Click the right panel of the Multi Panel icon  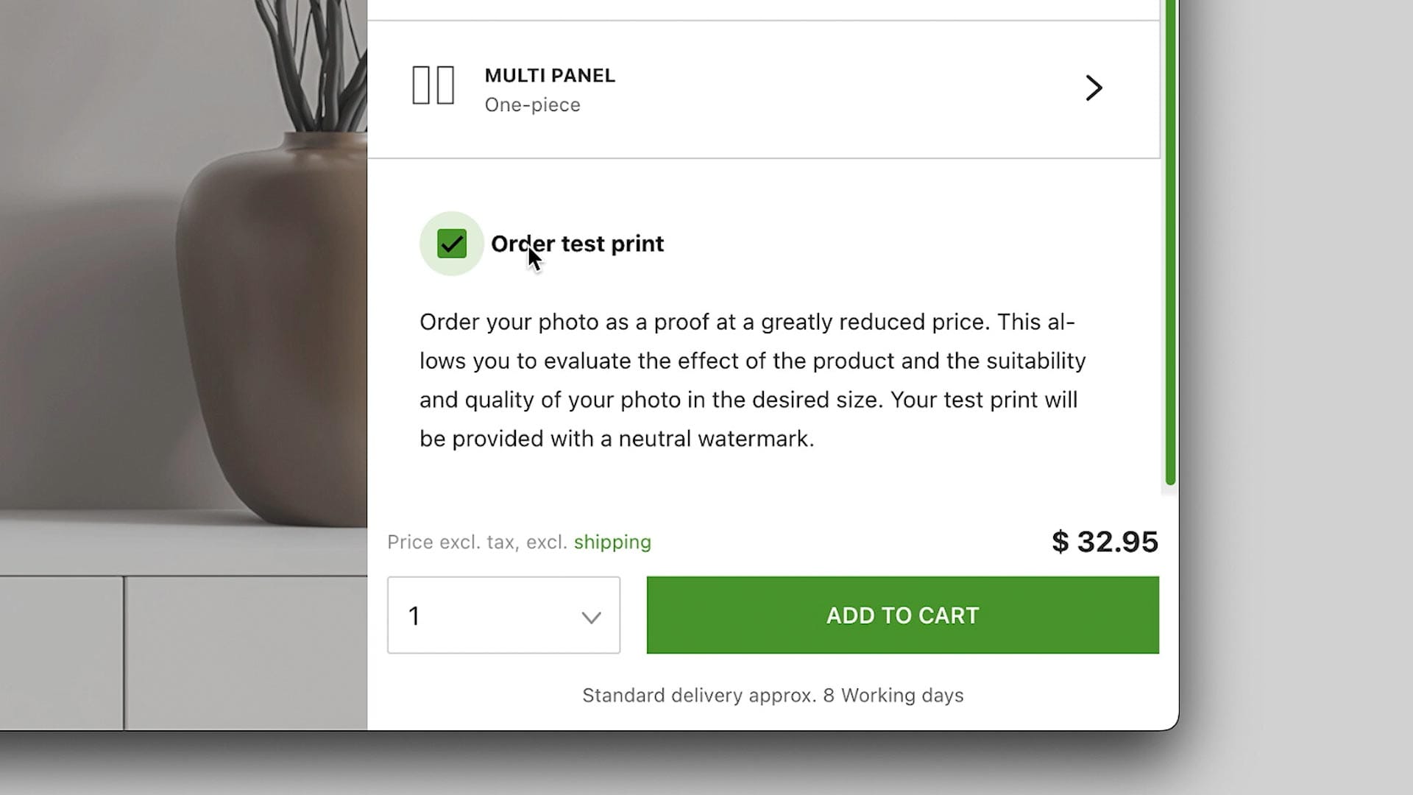446,86
